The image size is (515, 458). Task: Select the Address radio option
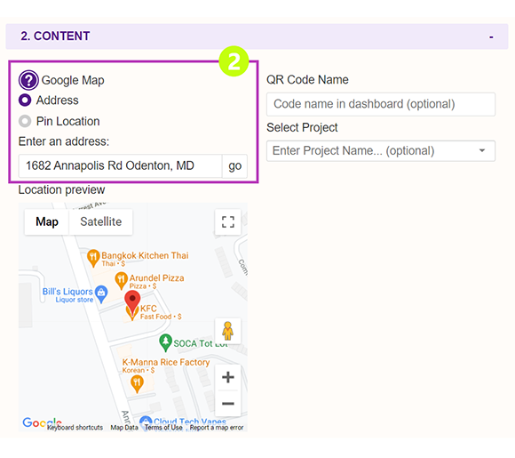pyautogui.click(x=25, y=100)
